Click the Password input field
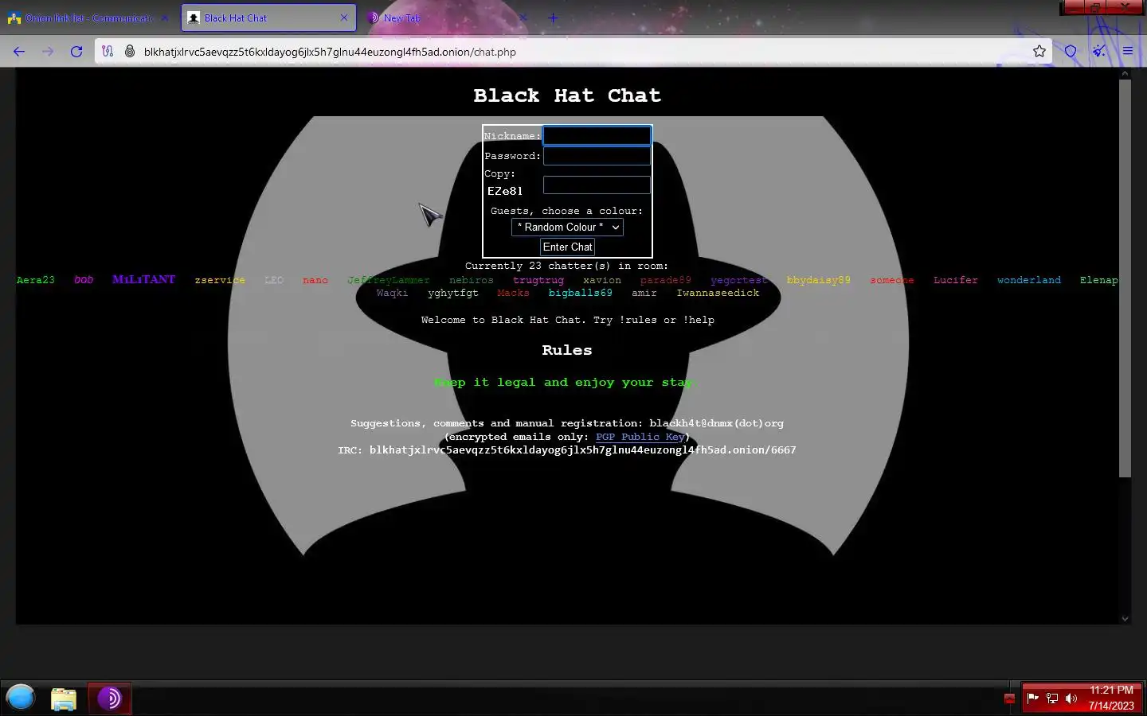This screenshot has height=716, width=1147. [x=597, y=156]
